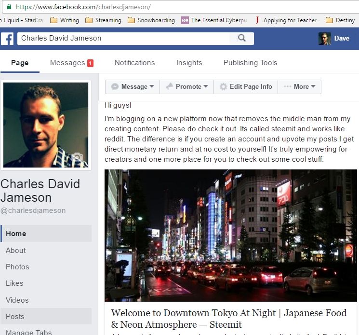Expand the Promote dropdown button
The image size is (359, 335).
point(186,87)
